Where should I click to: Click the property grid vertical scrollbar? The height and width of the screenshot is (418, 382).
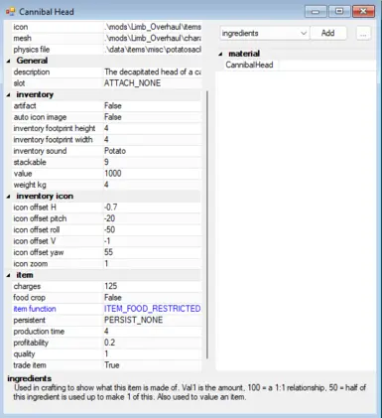[x=207, y=225]
